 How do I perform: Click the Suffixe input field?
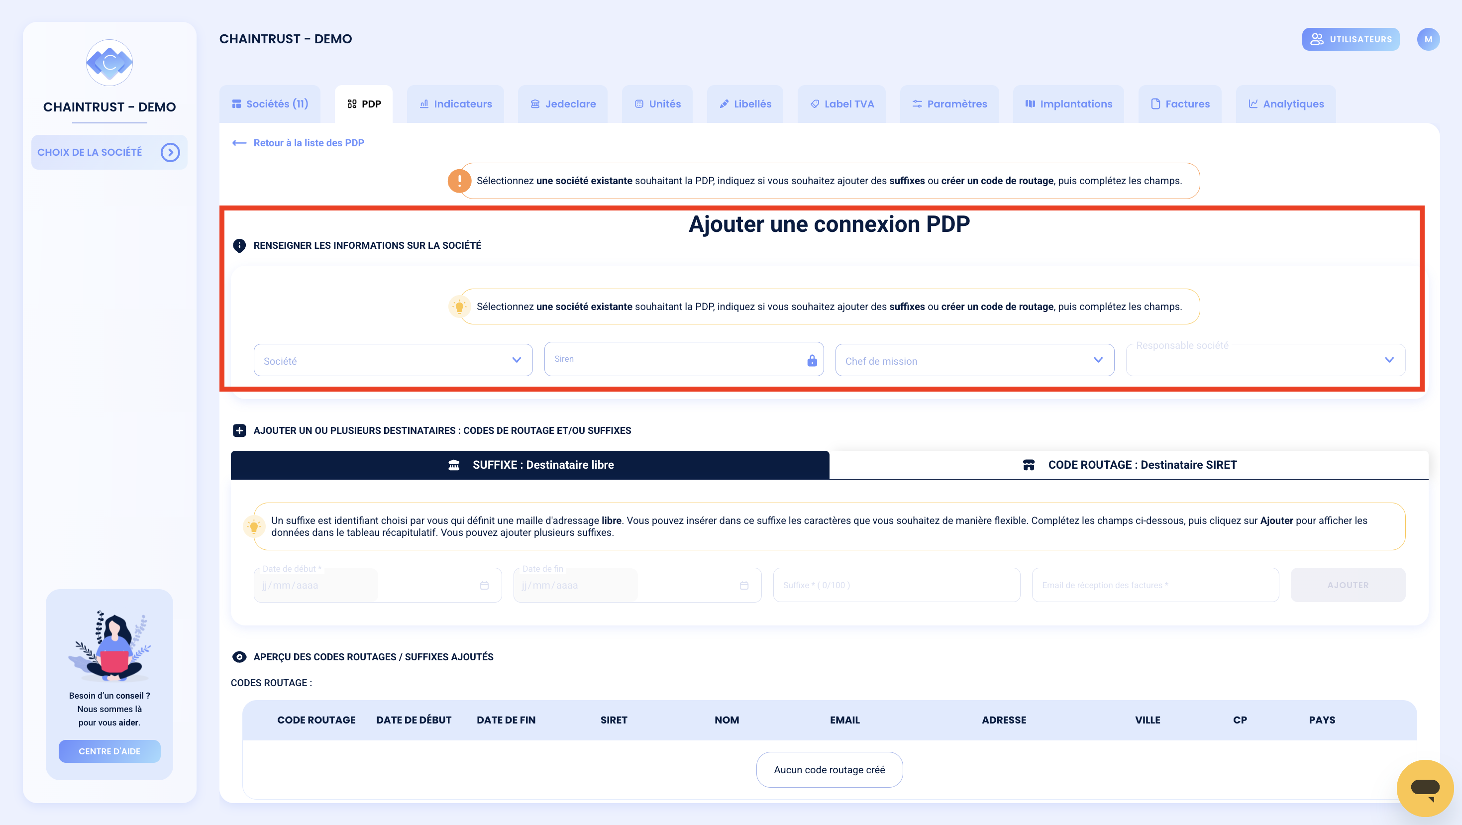point(897,585)
